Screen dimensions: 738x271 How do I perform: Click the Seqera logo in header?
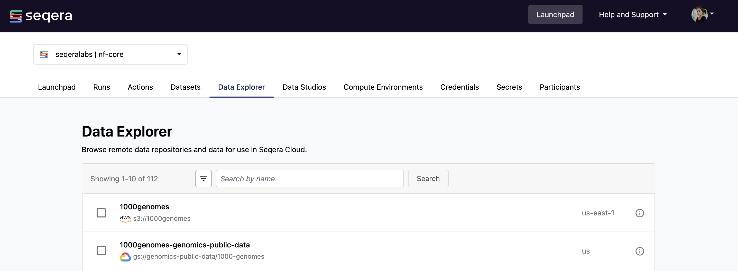[x=41, y=16]
